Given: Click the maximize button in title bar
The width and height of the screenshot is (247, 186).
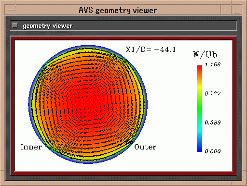Looking at the screenshot, I should tap(237, 10).
